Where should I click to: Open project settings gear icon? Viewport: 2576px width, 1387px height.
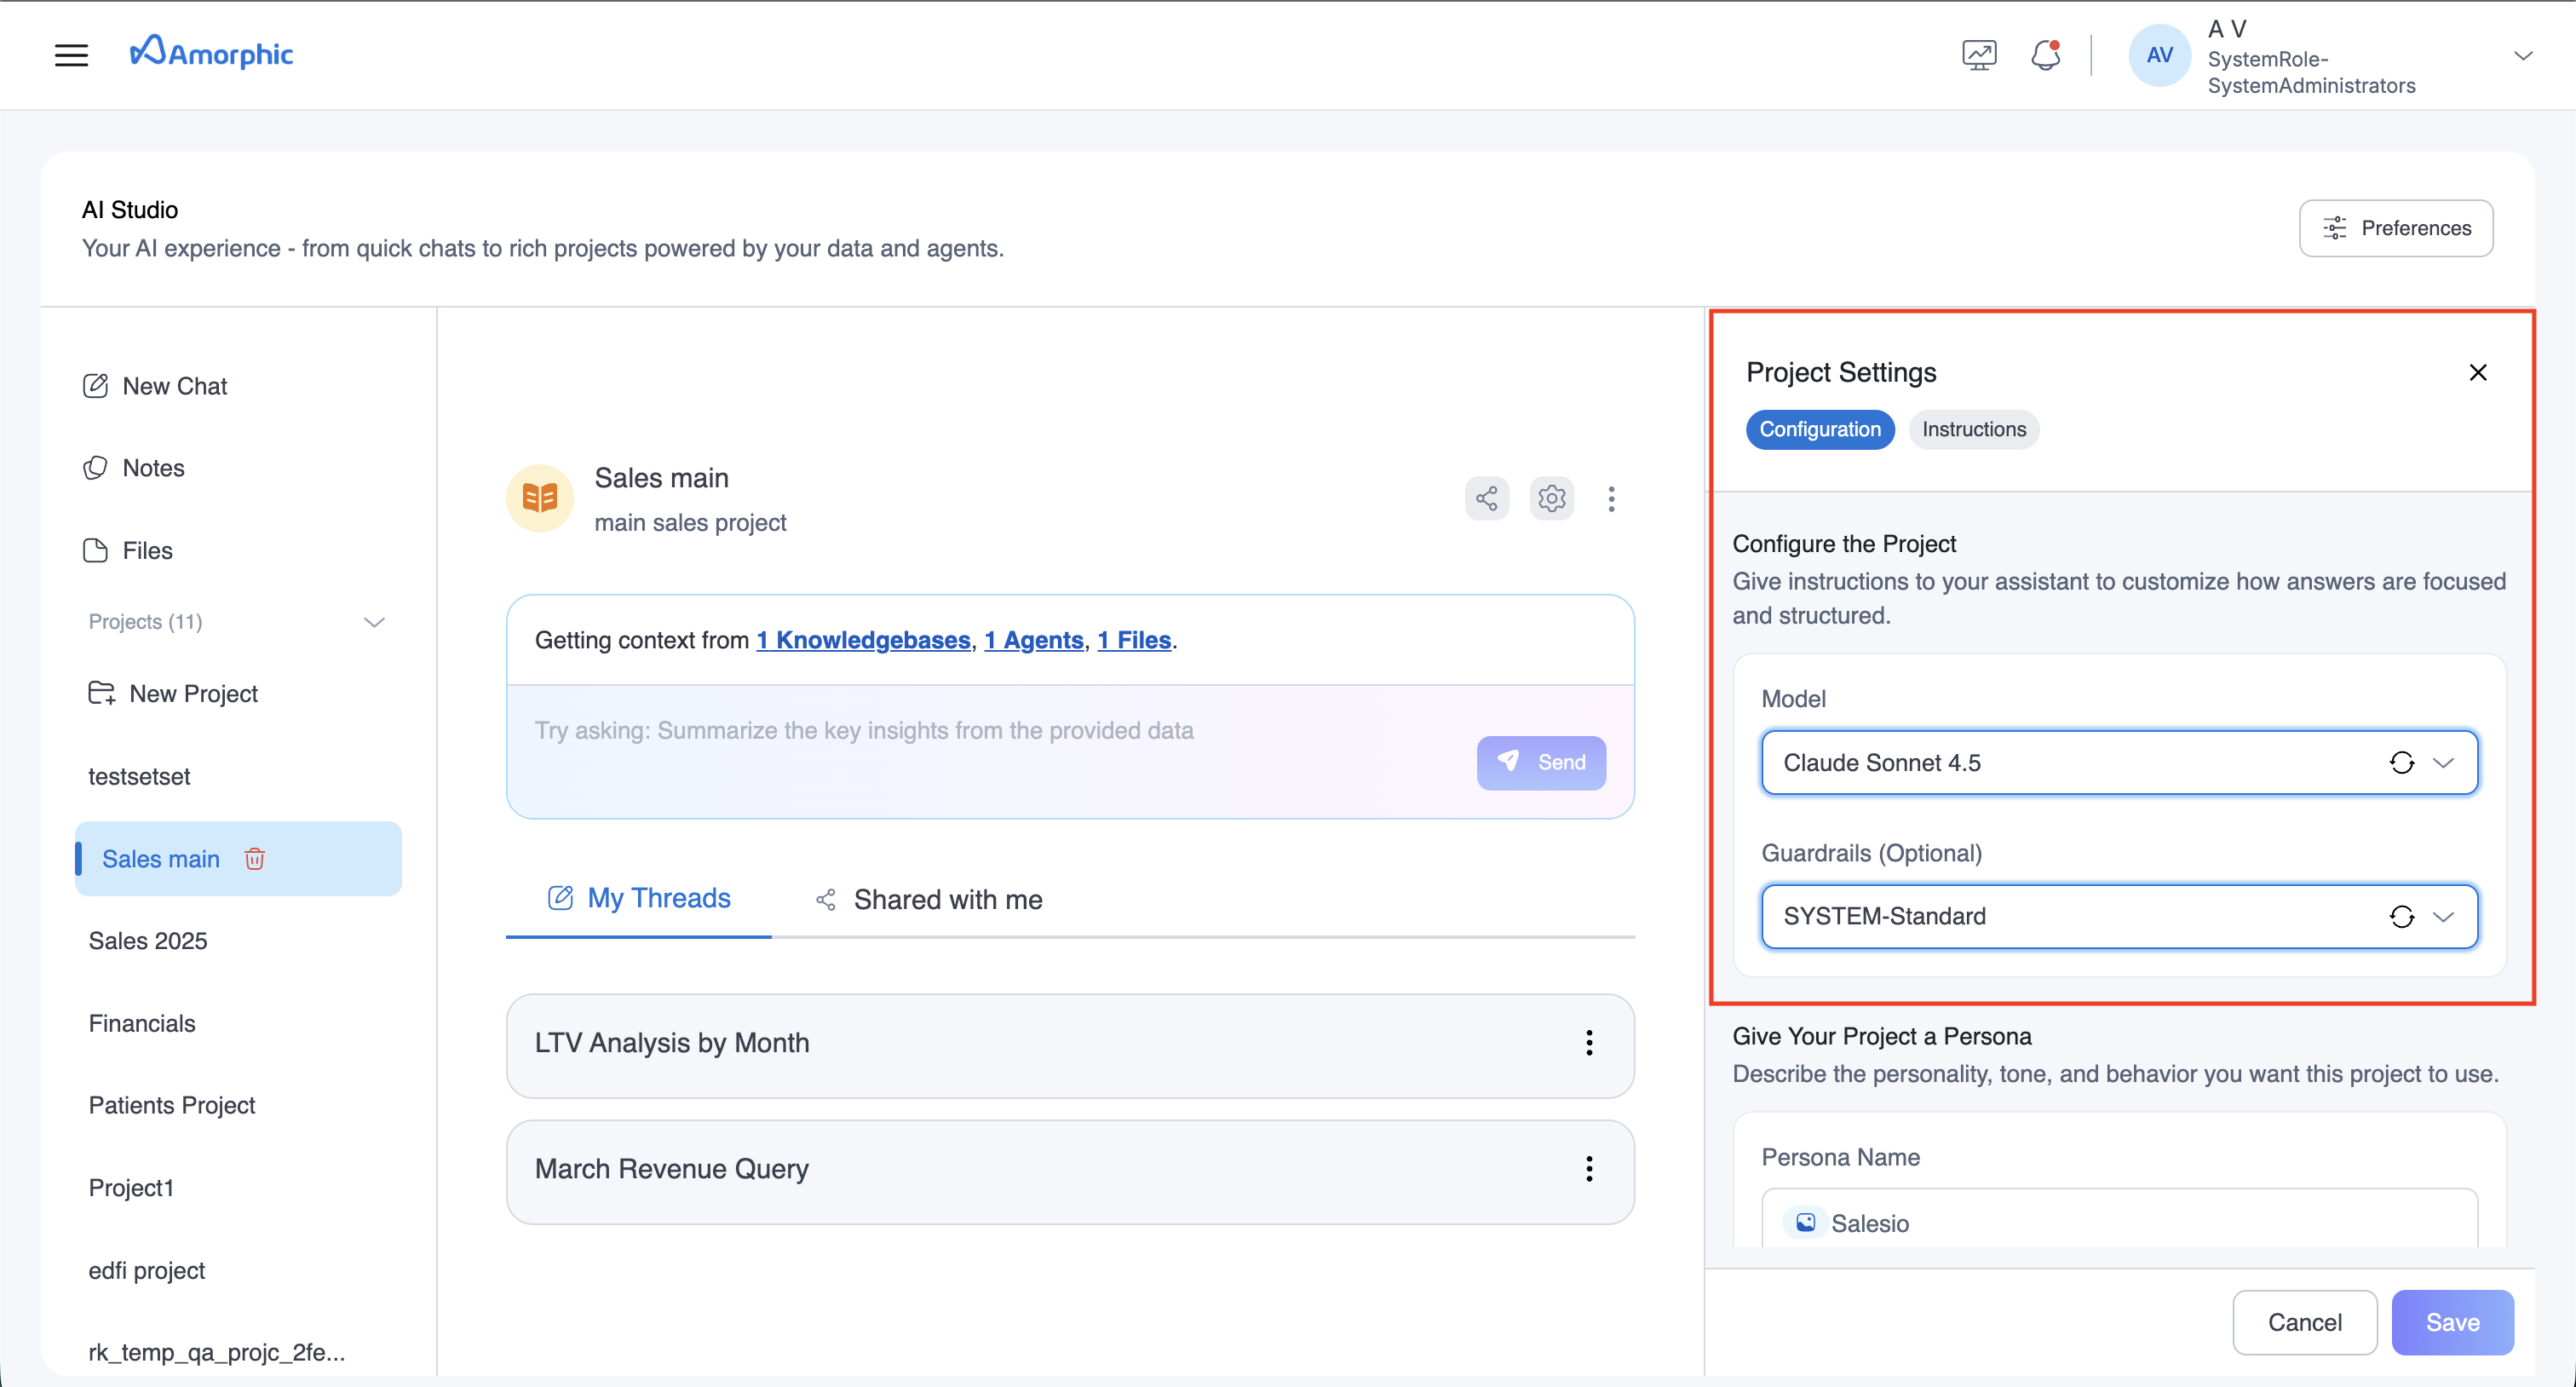[x=1551, y=498]
